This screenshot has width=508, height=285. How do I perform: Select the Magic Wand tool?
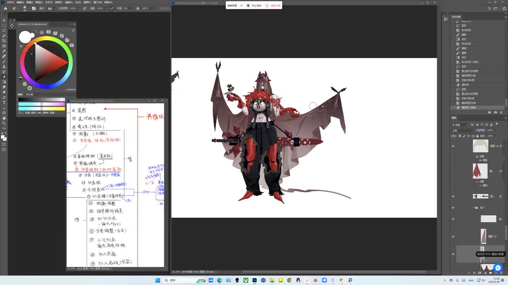click(x=4, y=36)
